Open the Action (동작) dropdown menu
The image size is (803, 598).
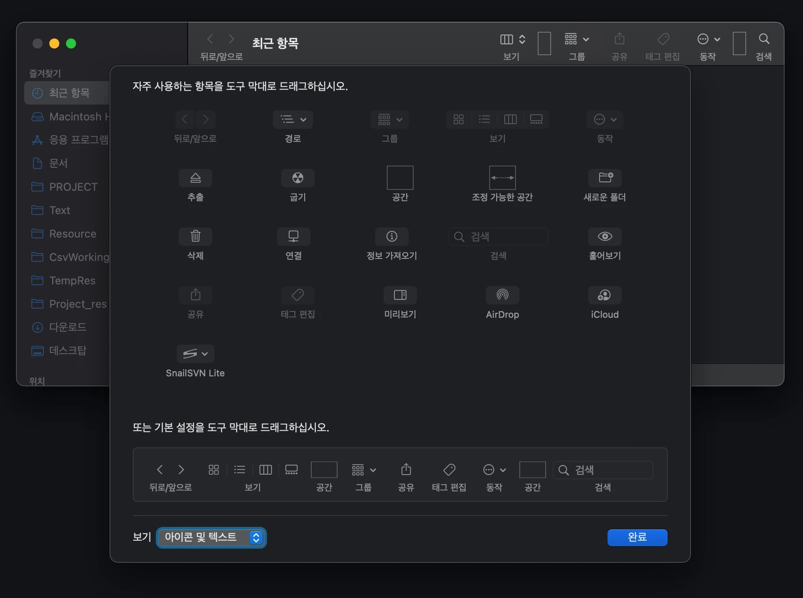(605, 120)
